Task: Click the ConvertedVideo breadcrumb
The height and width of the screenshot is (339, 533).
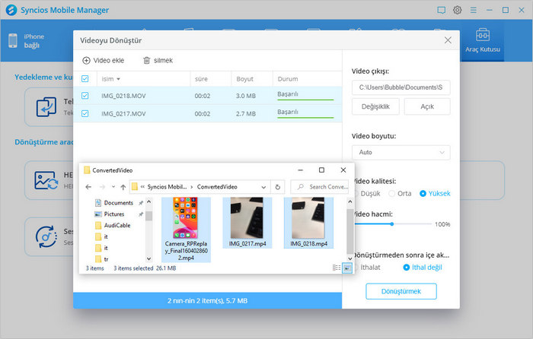Action: point(217,187)
